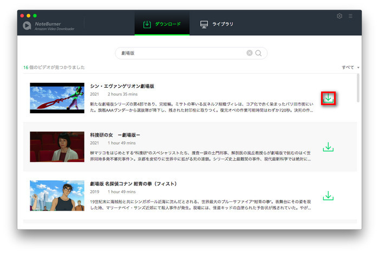Focus the search box containing 劇場版
379x254 pixels.
[x=191, y=53]
